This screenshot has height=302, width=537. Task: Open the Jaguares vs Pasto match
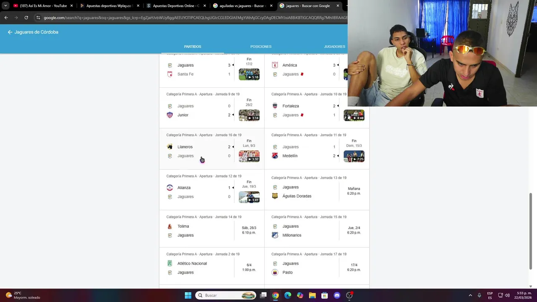[317, 266]
